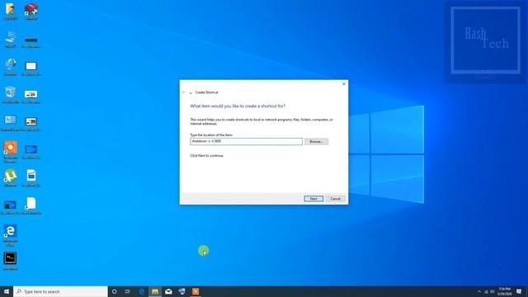Open File Explorer from the taskbar

(x=155, y=291)
